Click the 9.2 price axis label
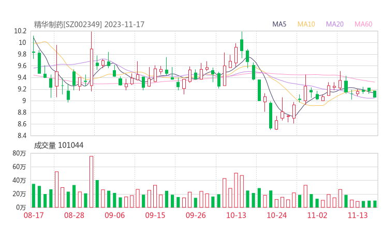383x227 pixels. (x=22, y=89)
